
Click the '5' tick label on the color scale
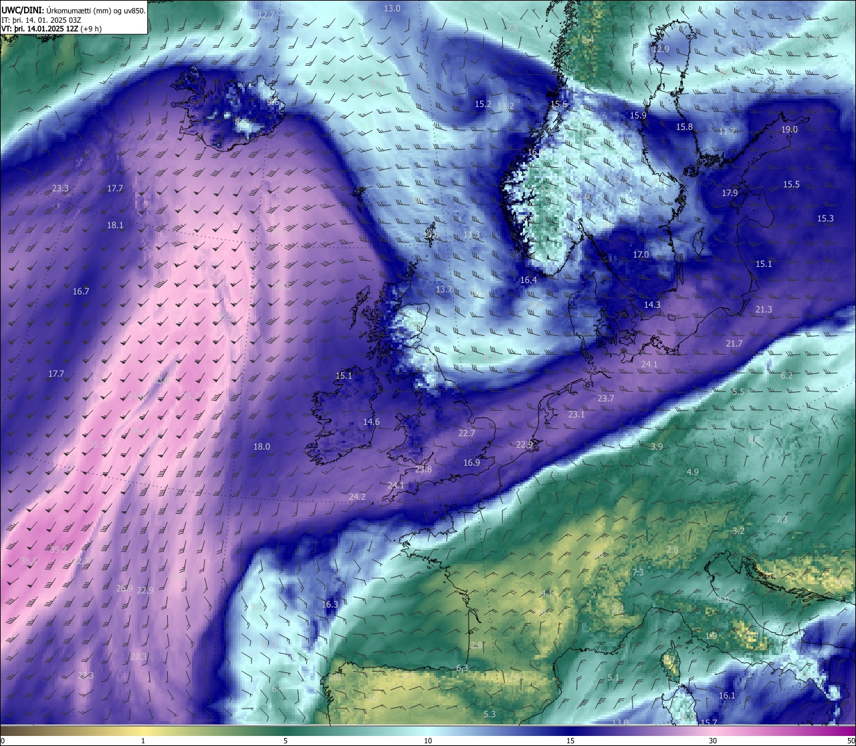point(286,741)
